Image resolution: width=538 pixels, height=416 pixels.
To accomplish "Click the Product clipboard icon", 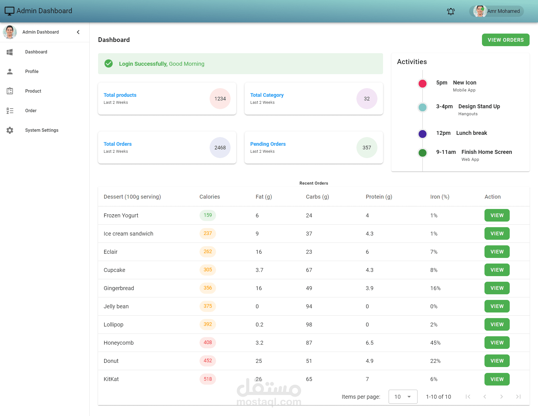I will (x=10, y=91).
